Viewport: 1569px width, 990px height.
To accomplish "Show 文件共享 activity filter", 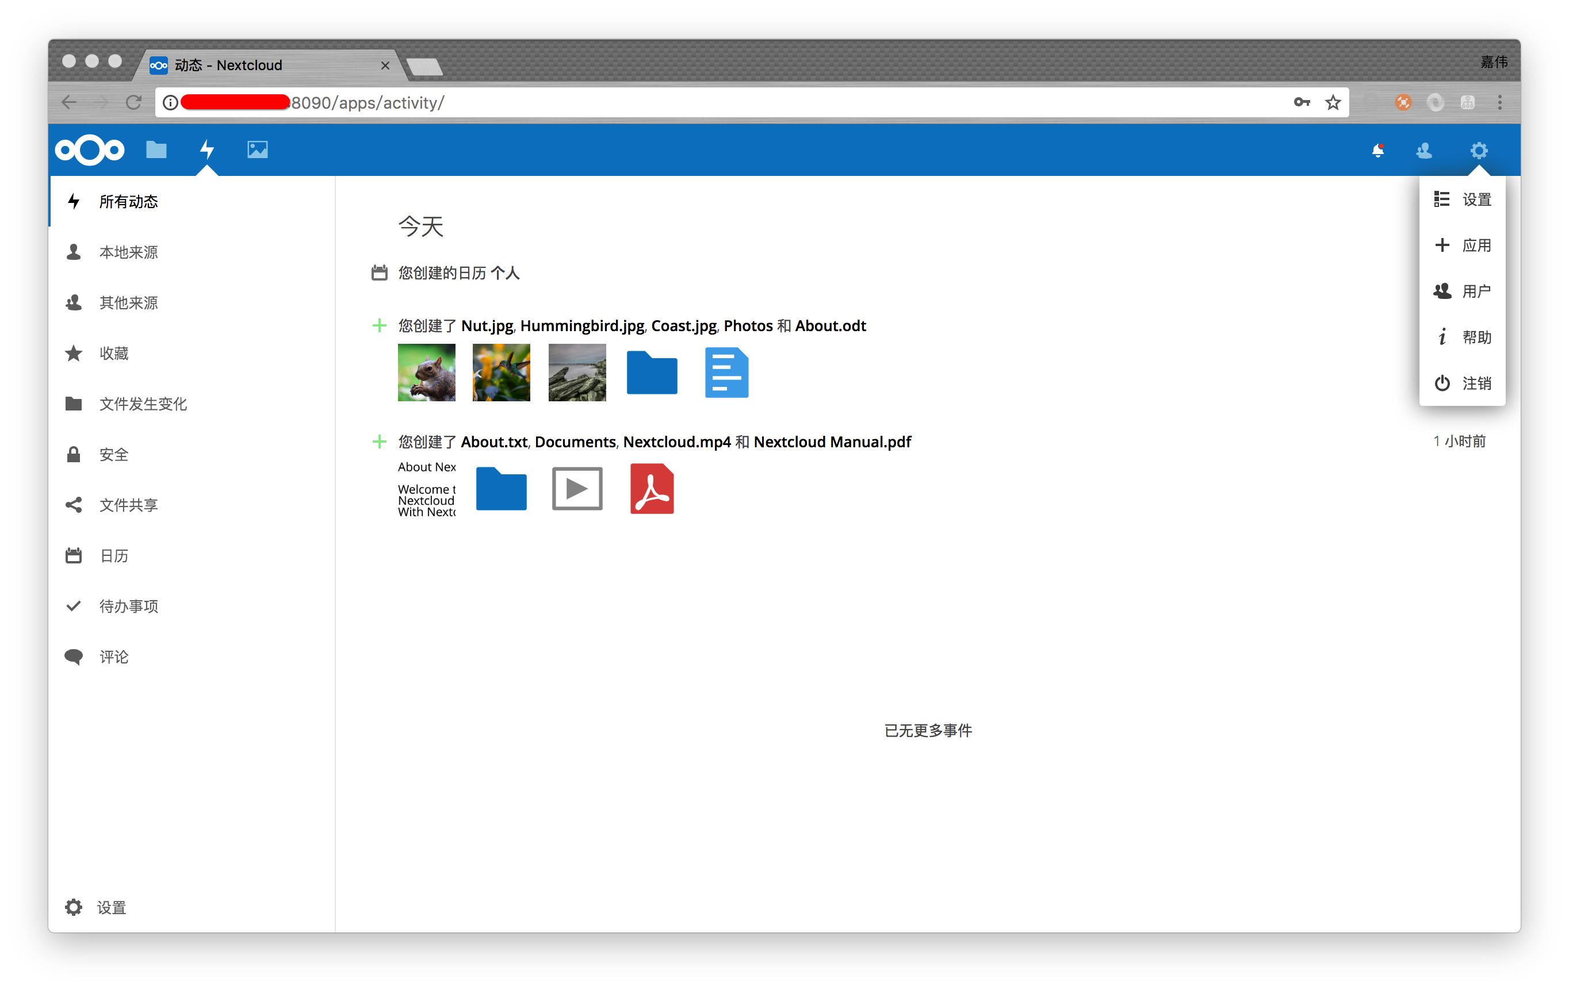I will pyautogui.click(x=128, y=505).
